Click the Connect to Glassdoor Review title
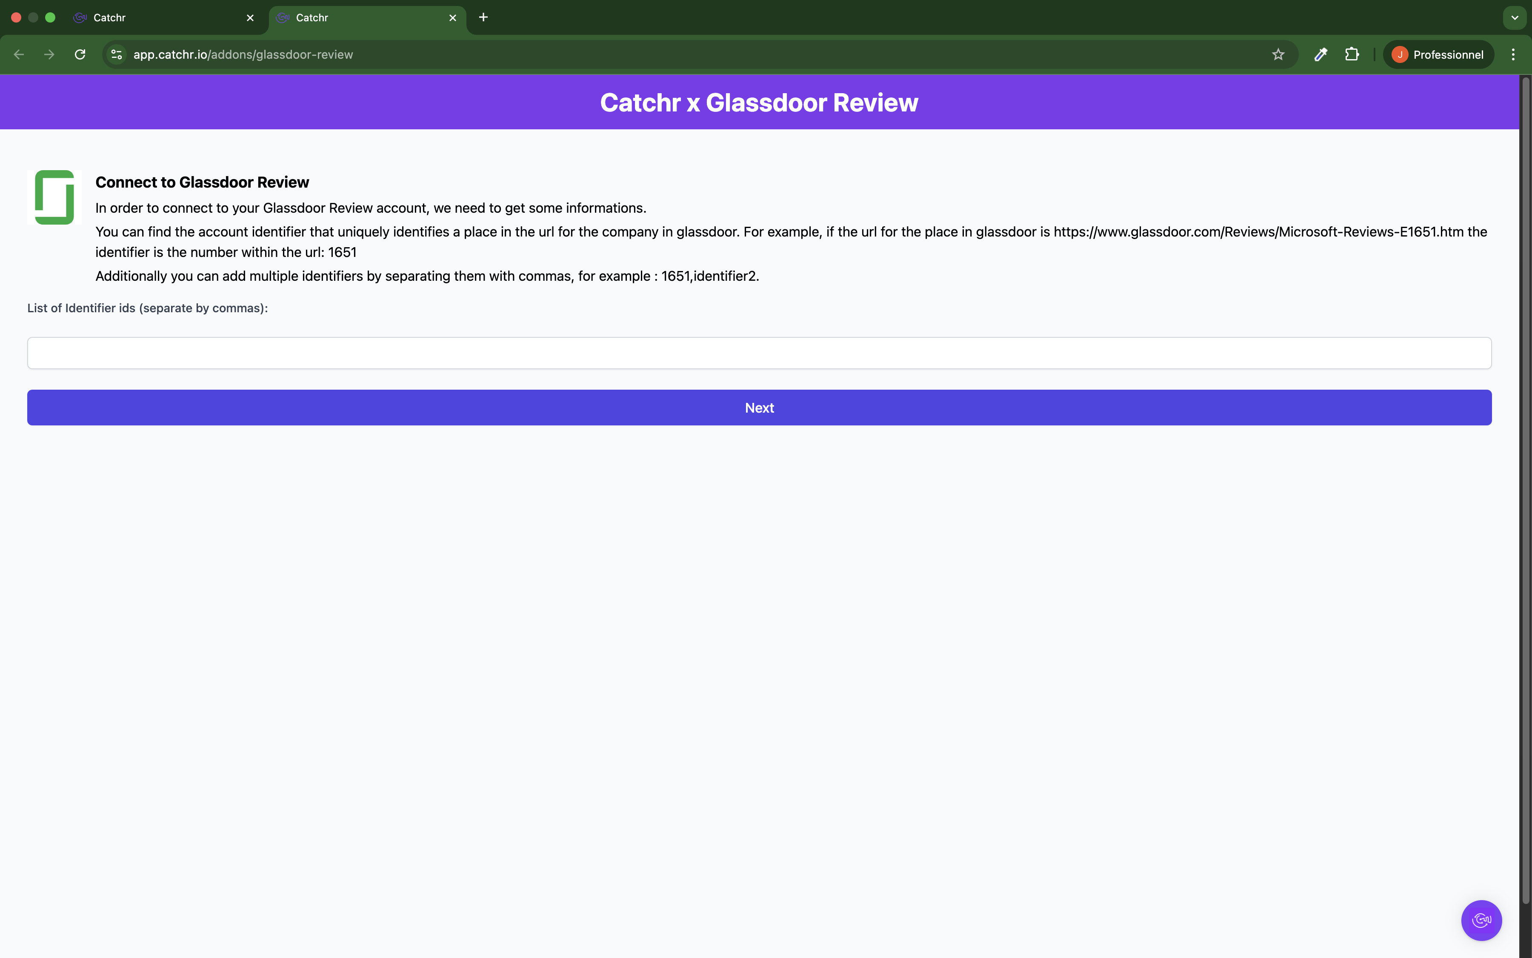1532x958 pixels. [x=202, y=182]
